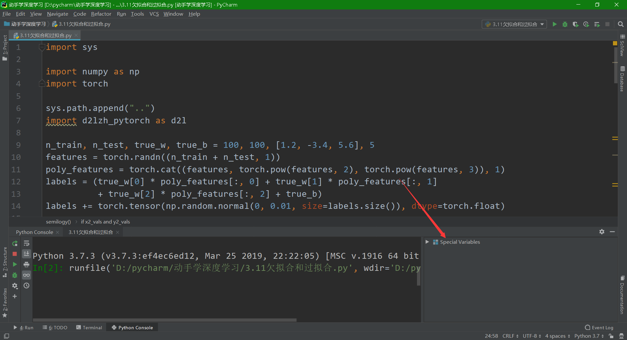Open the Refactor menu
627x340 pixels.
(x=101, y=14)
